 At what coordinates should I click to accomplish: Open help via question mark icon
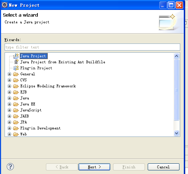(x=10, y=167)
